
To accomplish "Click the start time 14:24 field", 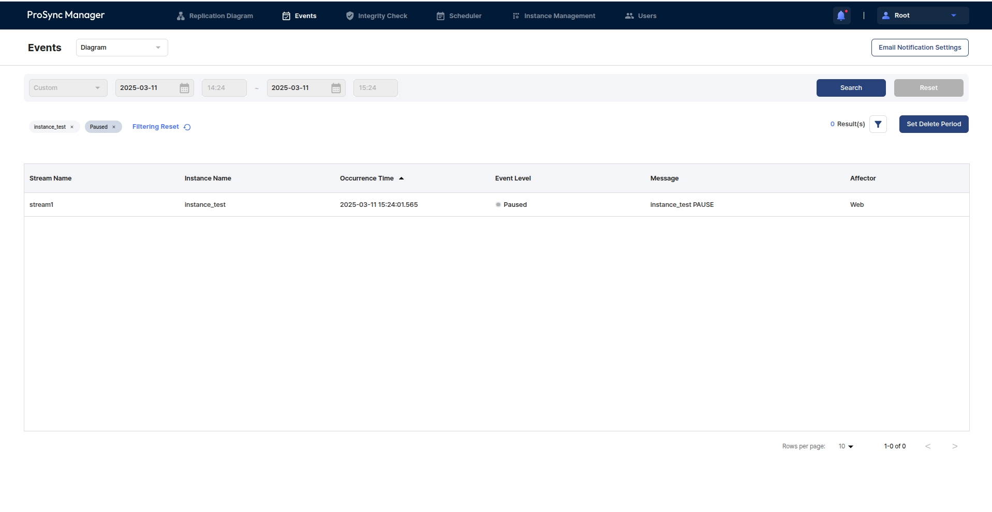I will click(x=224, y=88).
